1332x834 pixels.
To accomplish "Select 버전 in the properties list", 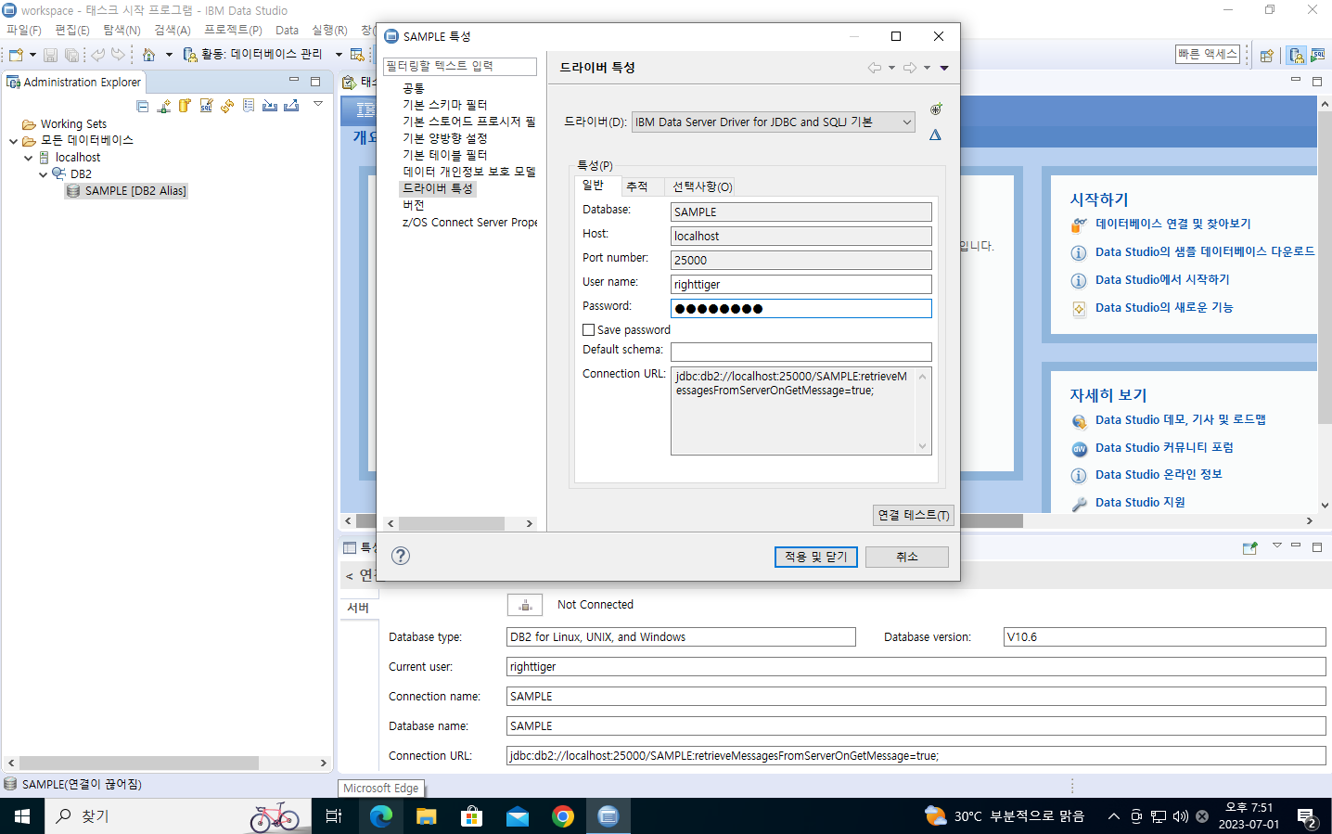I will tap(414, 206).
